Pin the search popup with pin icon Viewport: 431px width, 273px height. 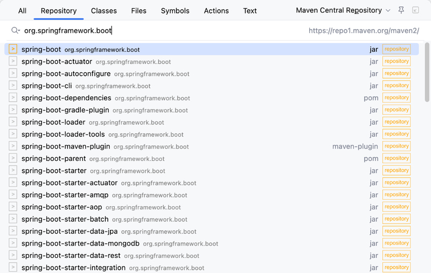(x=401, y=10)
